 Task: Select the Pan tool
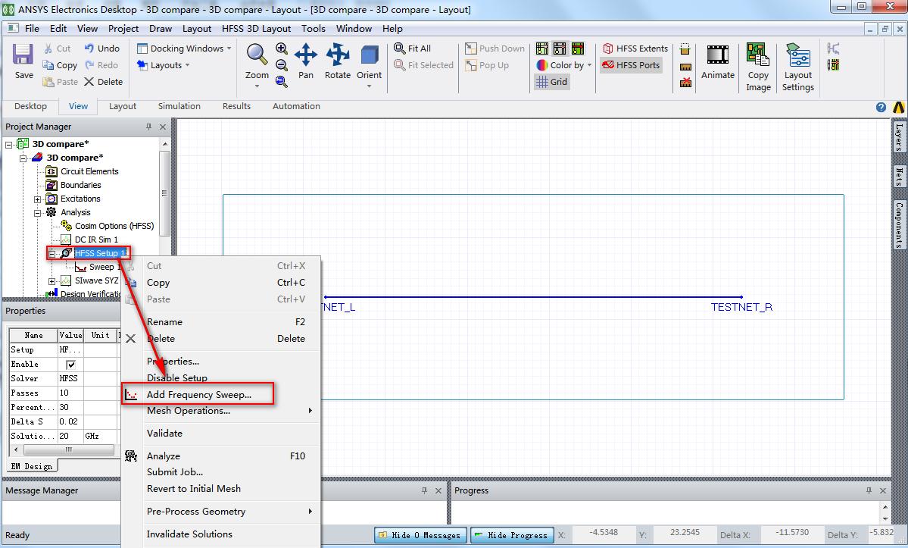306,61
